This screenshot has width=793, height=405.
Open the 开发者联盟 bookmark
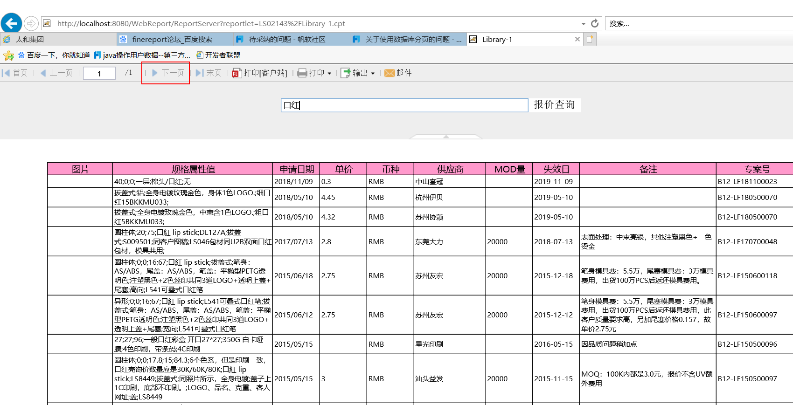[218, 55]
